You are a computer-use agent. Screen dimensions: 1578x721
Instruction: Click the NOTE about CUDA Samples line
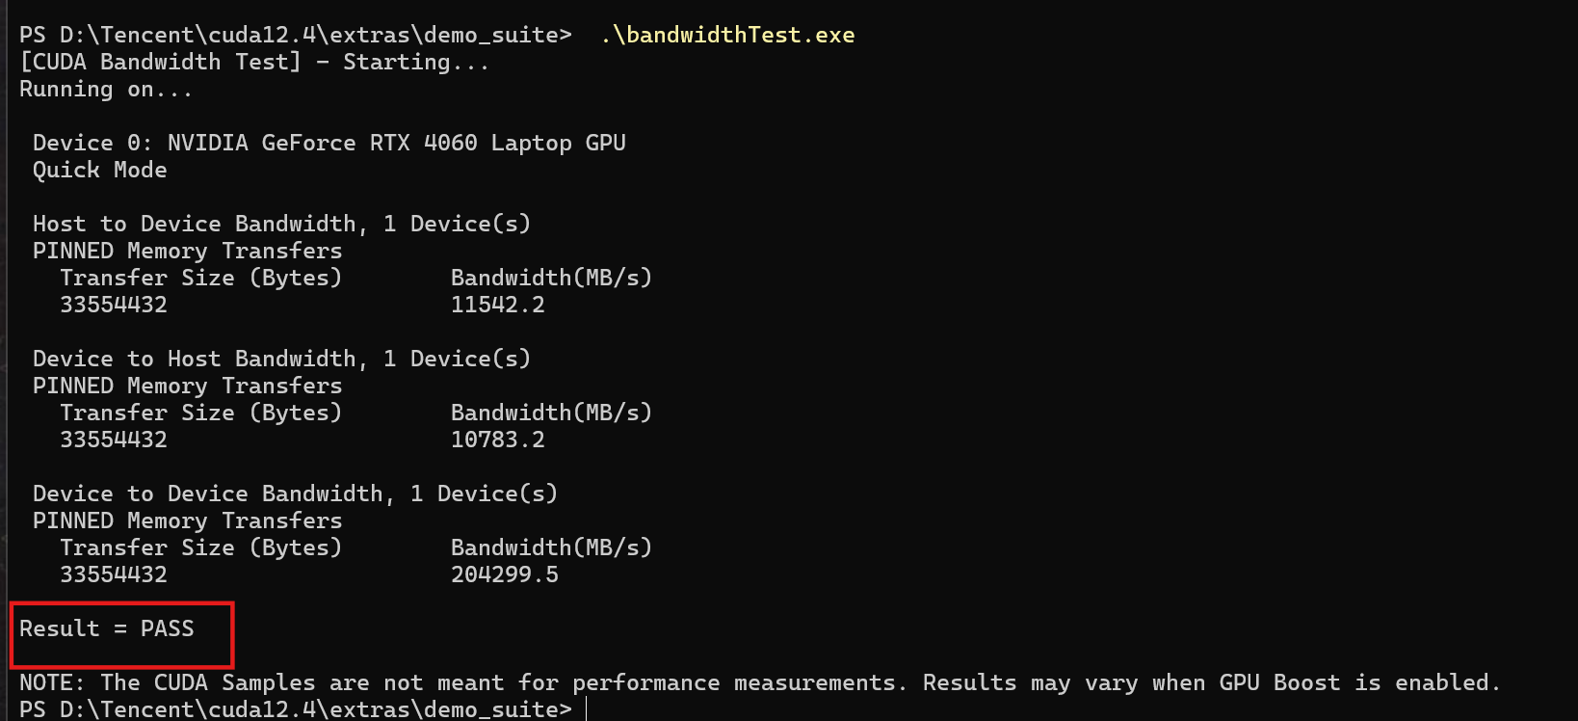[x=760, y=682]
